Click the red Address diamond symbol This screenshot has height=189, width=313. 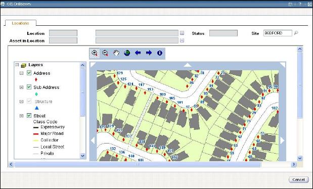36,80
